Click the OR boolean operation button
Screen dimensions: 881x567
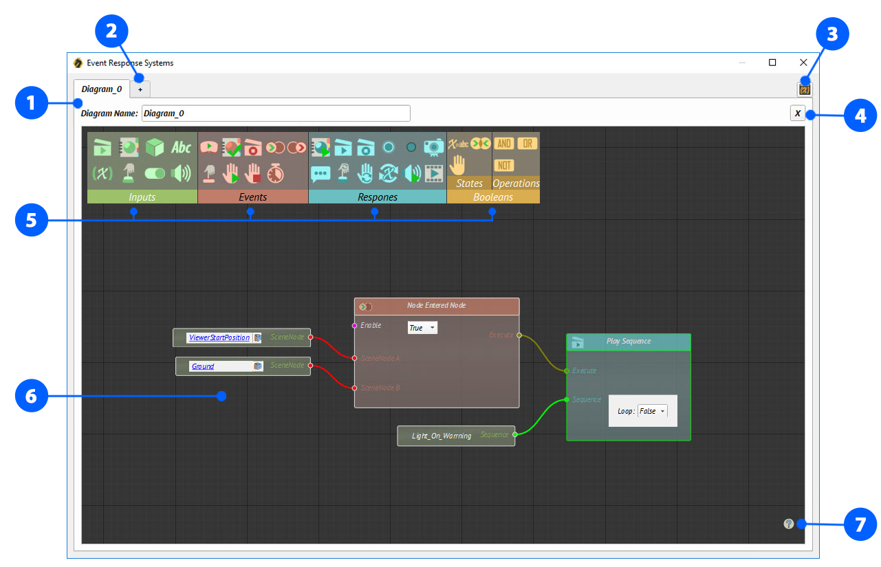[527, 144]
